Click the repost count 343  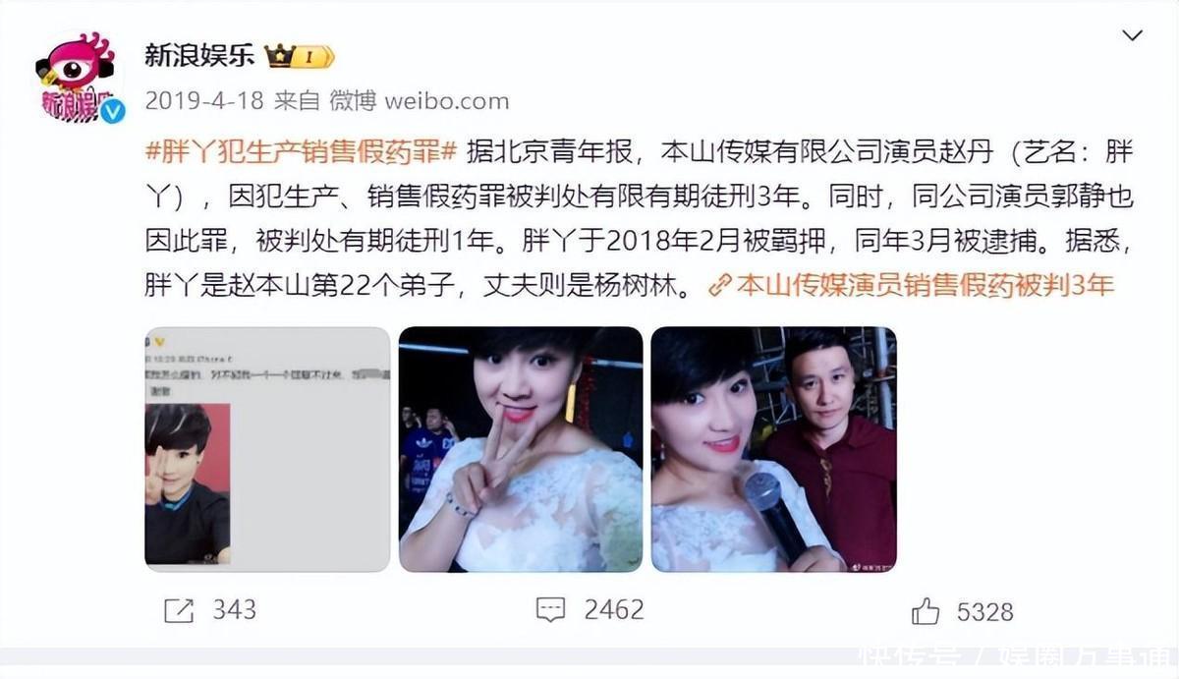[234, 610]
